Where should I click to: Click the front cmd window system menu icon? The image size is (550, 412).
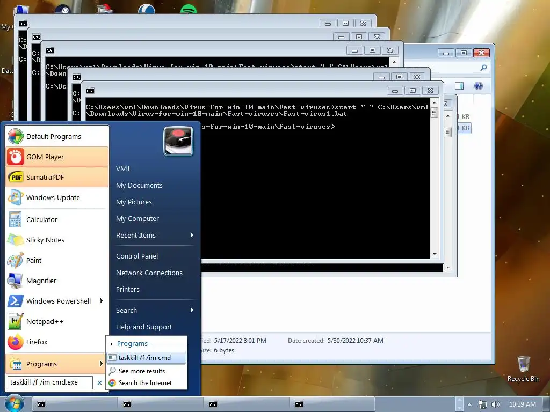pyautogui.click(x=90, y=91)
